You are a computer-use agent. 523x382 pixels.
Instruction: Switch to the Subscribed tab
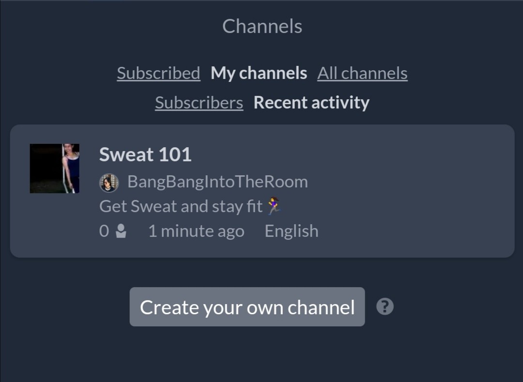point(158,73)
